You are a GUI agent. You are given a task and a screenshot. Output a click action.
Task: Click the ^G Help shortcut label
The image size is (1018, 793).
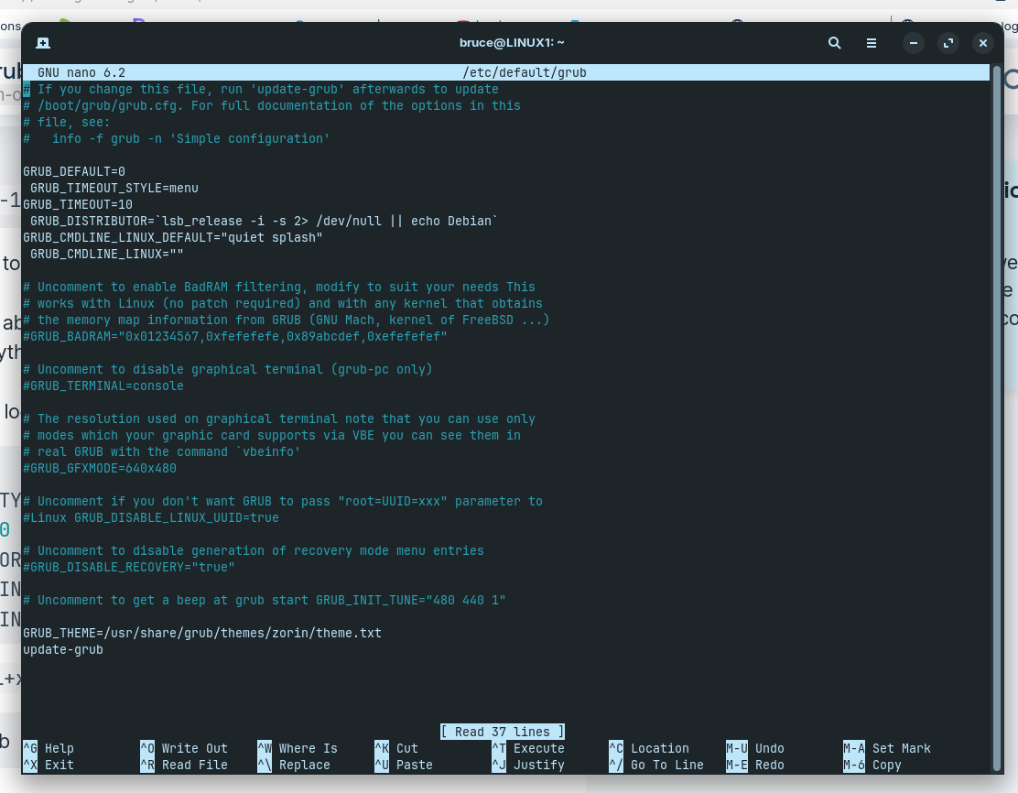[x=49, y=748]
